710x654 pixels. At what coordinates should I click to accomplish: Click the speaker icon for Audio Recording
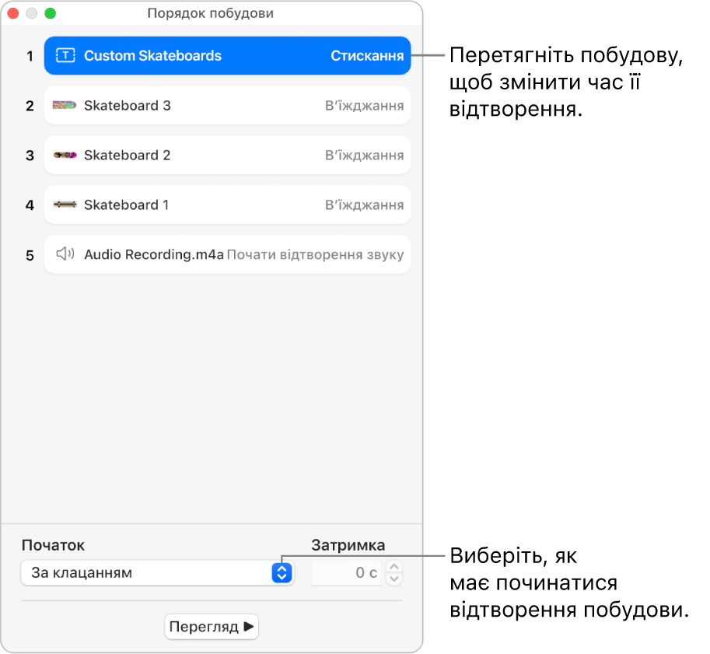click(x=65, y=254)
